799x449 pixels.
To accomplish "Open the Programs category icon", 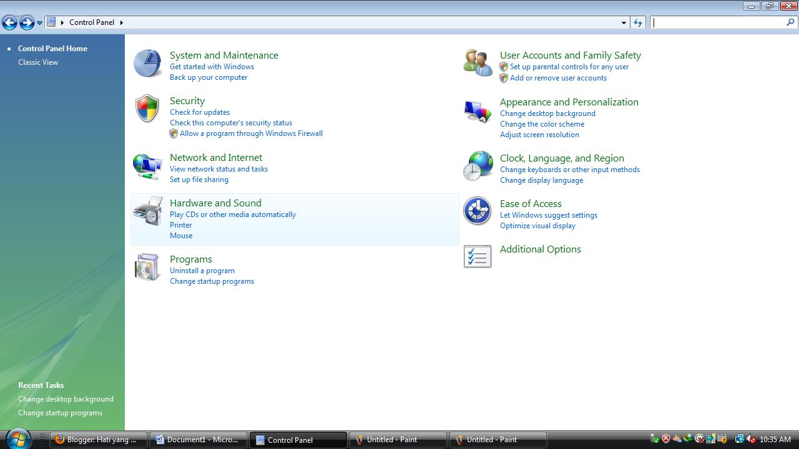I will [148, 267].
